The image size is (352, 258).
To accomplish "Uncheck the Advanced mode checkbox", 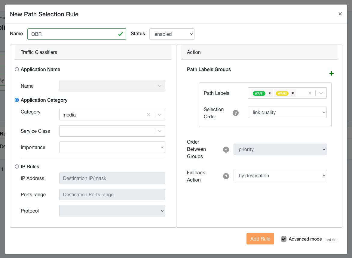I will click(x=284, y=239).
